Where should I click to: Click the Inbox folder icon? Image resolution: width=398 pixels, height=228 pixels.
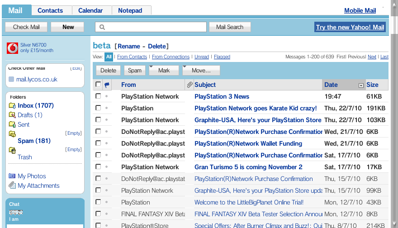[12, 105]
